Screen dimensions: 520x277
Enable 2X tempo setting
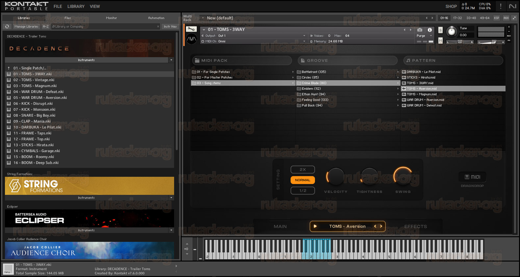click(x=303, y=170)
